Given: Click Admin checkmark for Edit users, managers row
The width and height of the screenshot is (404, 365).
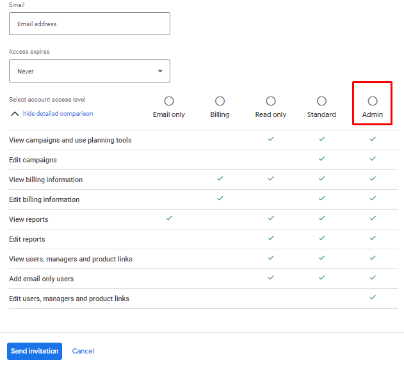Looking at the screenshot, I should 373,297.
